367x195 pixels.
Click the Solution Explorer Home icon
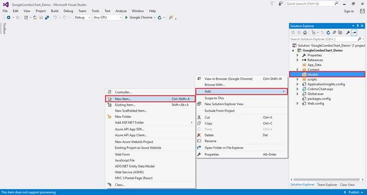(x=305, y=32)
